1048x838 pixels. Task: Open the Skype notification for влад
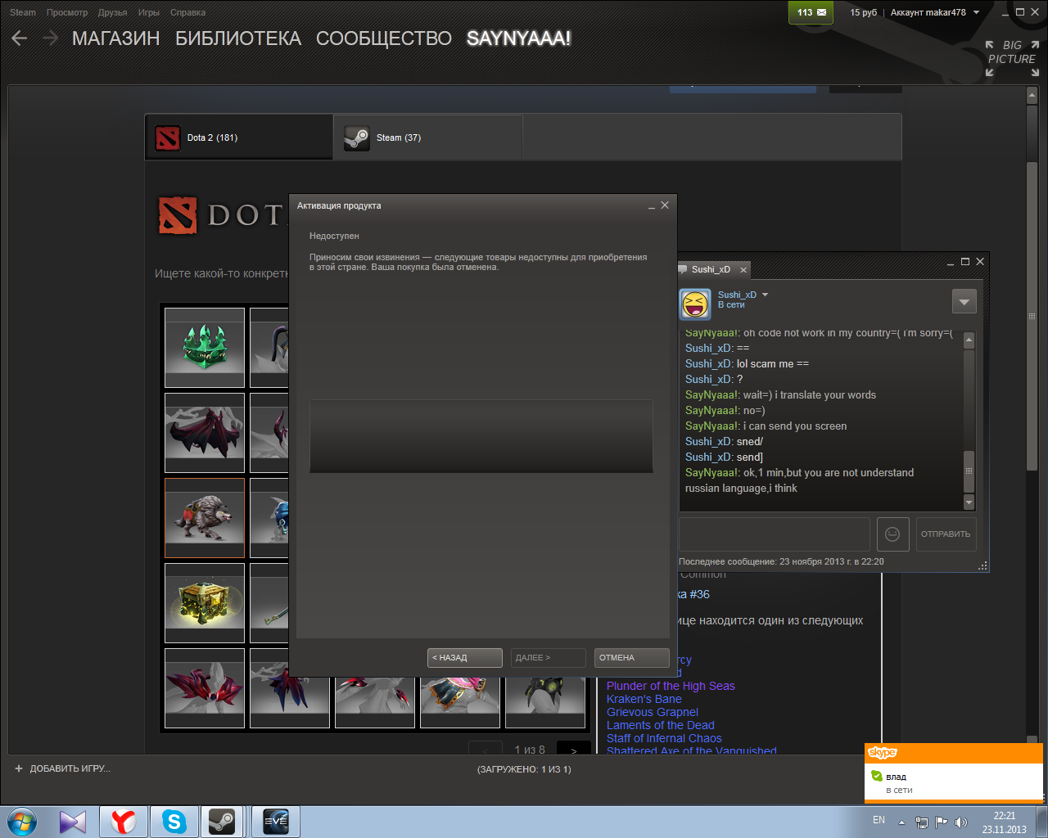(x=954, y=773)
